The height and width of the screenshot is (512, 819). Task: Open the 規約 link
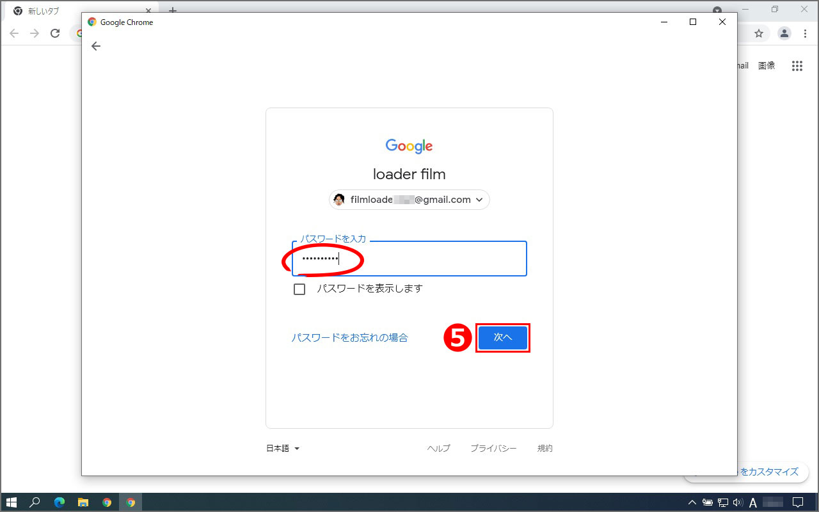coord(545,449)
